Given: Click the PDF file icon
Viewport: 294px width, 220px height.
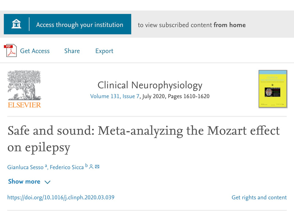Looking at the screenshot, I should point(11,51).
